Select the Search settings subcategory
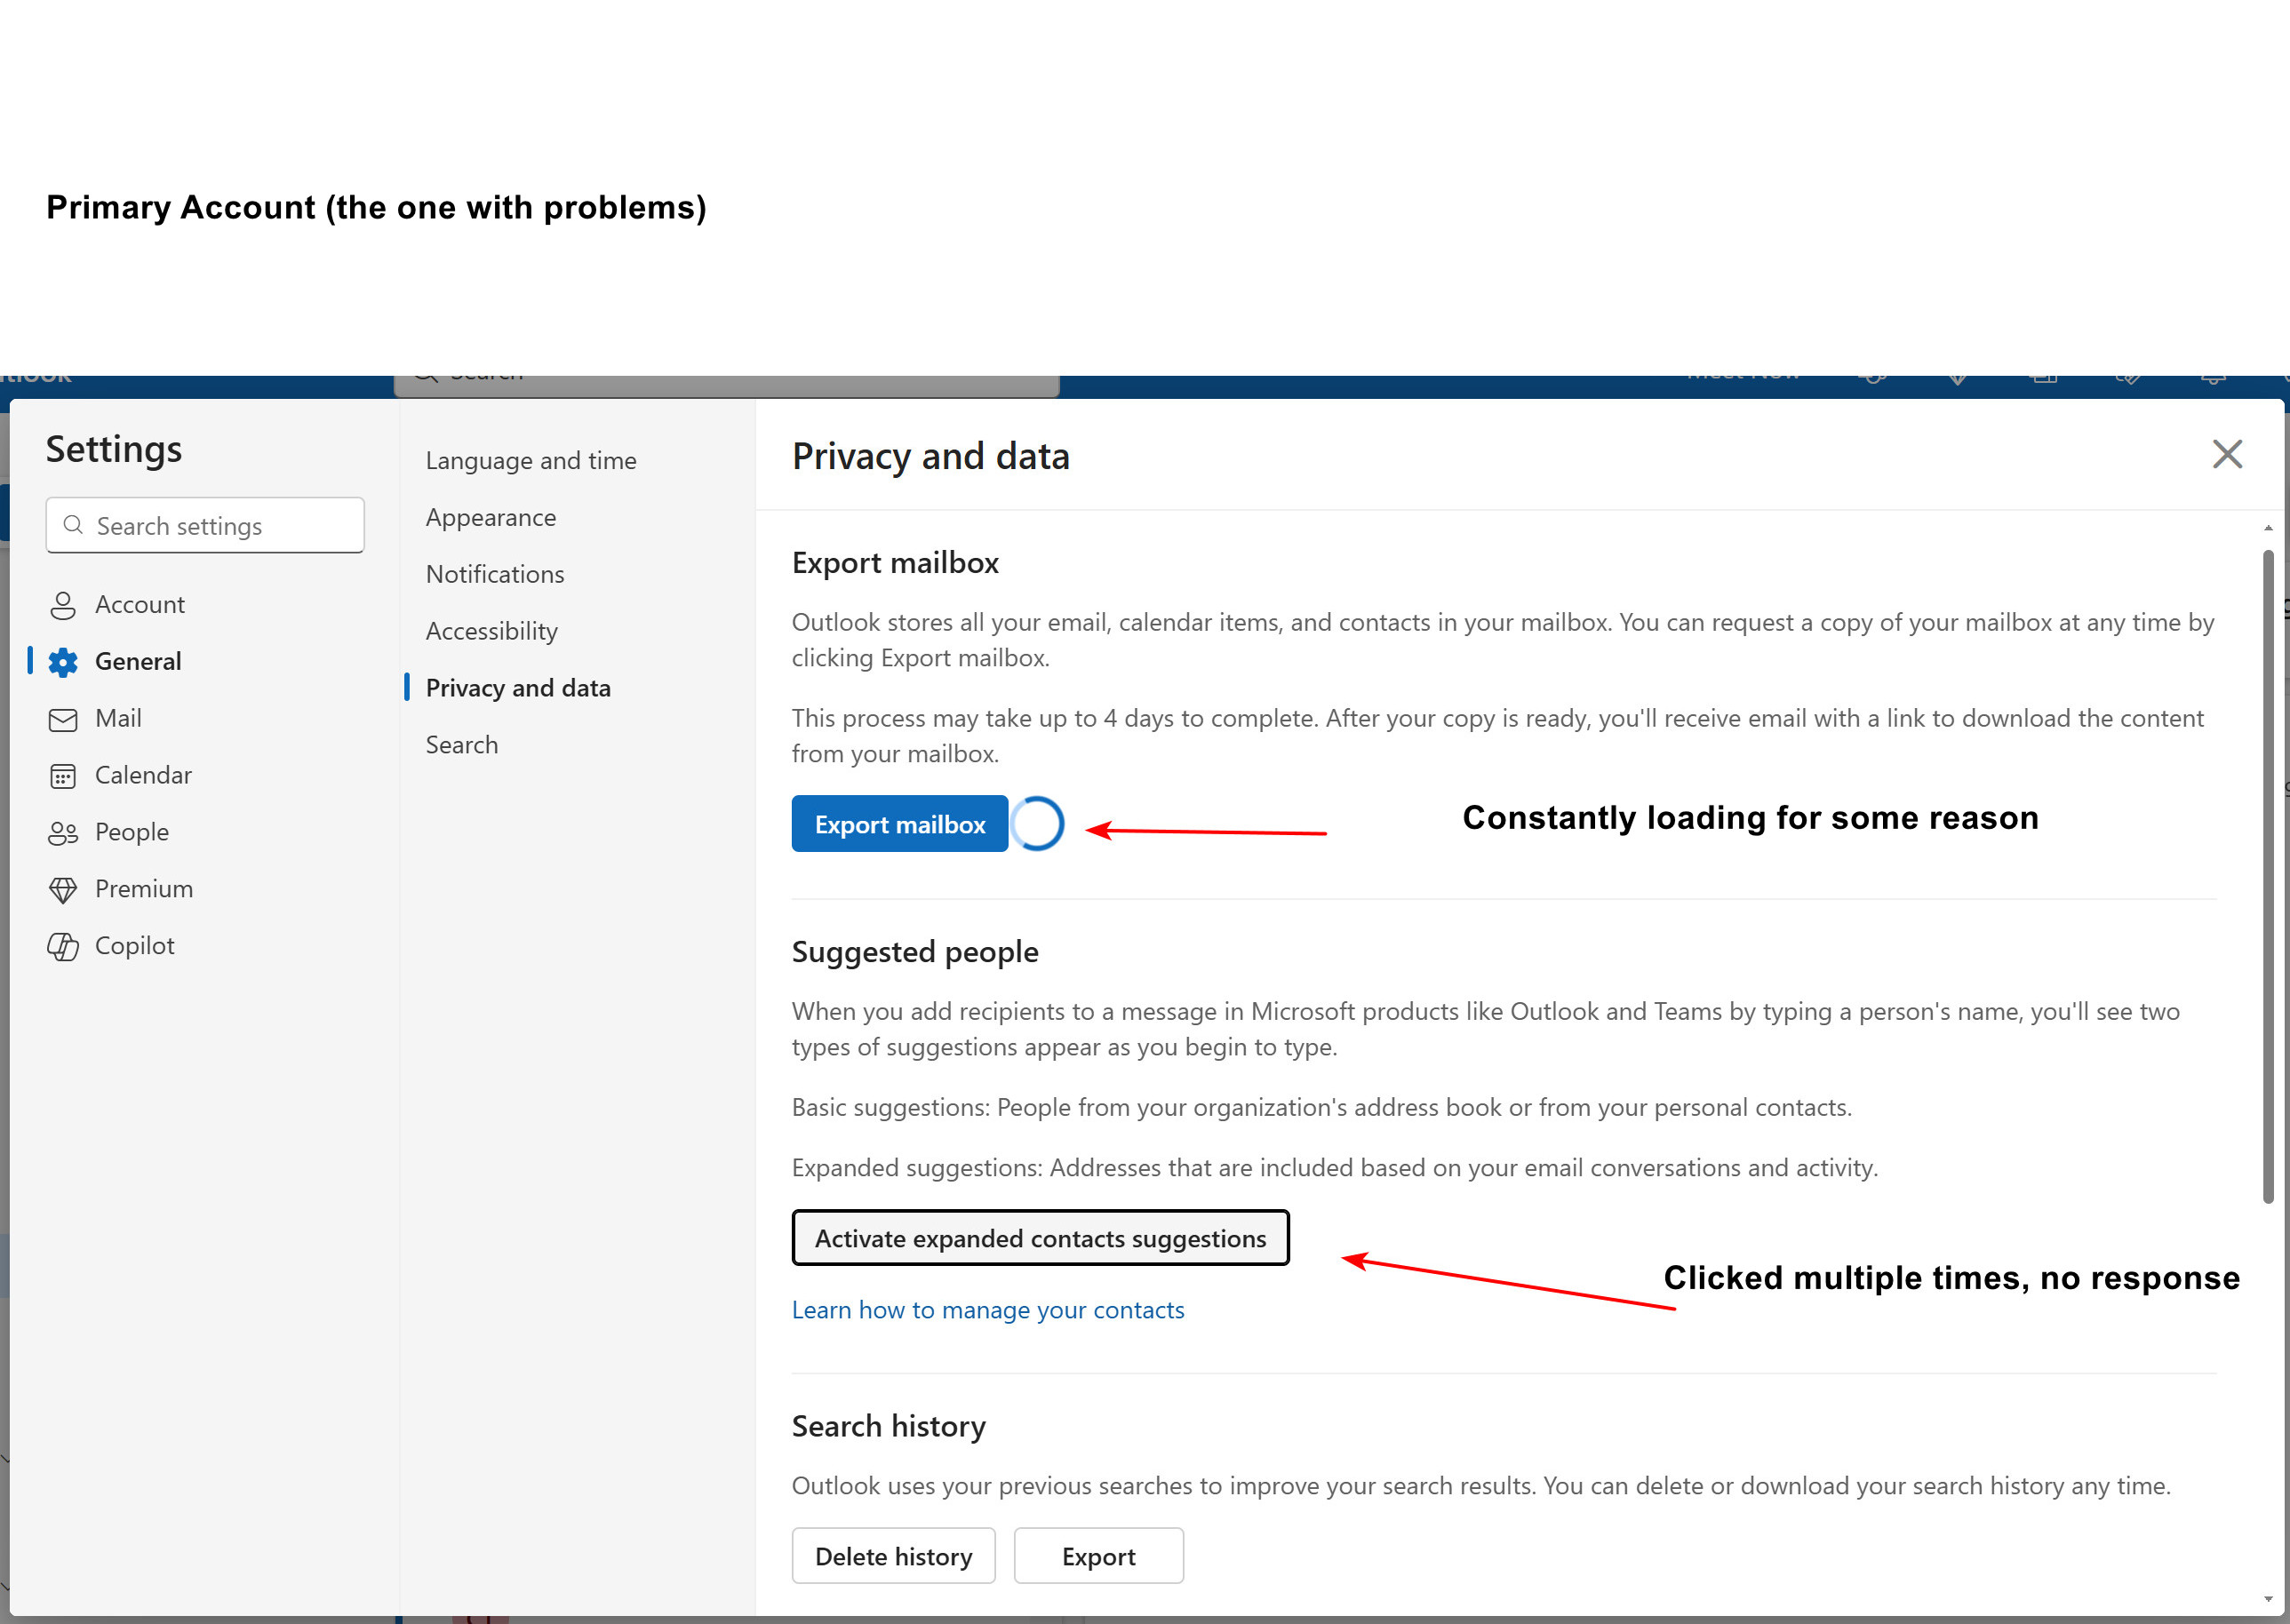Image resolution: width=2290 pixels, height=1624 pixels. (x=461, y=745)
